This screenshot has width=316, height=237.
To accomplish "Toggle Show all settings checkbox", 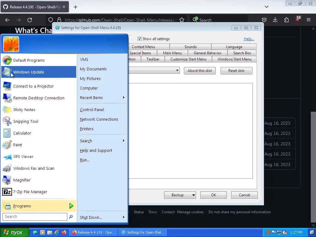I will coord(139,39).
